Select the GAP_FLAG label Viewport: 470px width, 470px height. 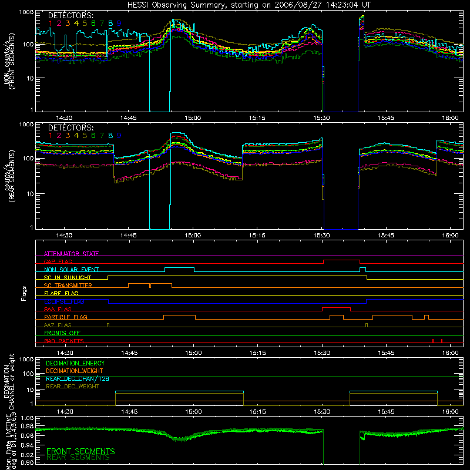pos(58,261)
